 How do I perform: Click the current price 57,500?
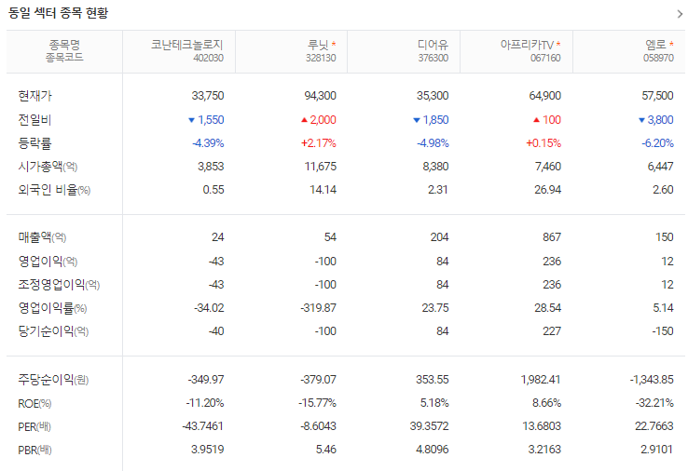click(657, 96)
